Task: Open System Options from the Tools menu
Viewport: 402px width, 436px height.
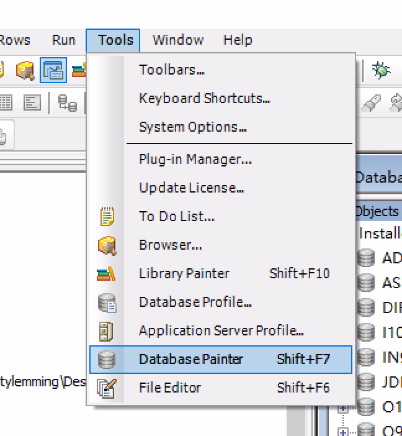Action: [192, 127]
